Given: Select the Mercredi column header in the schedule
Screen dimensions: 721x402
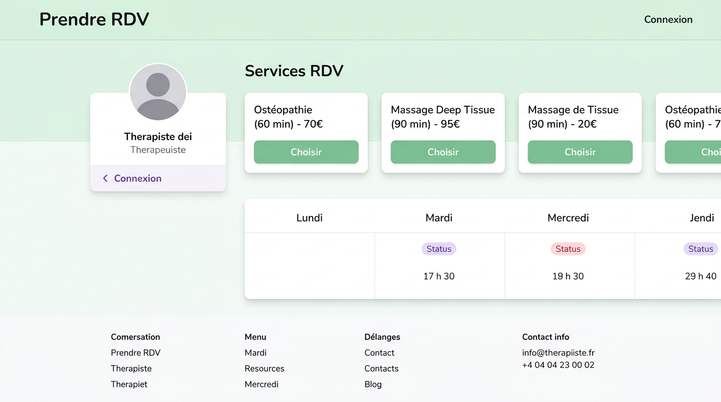Looking at the screenshot, I should click(568, 218).
